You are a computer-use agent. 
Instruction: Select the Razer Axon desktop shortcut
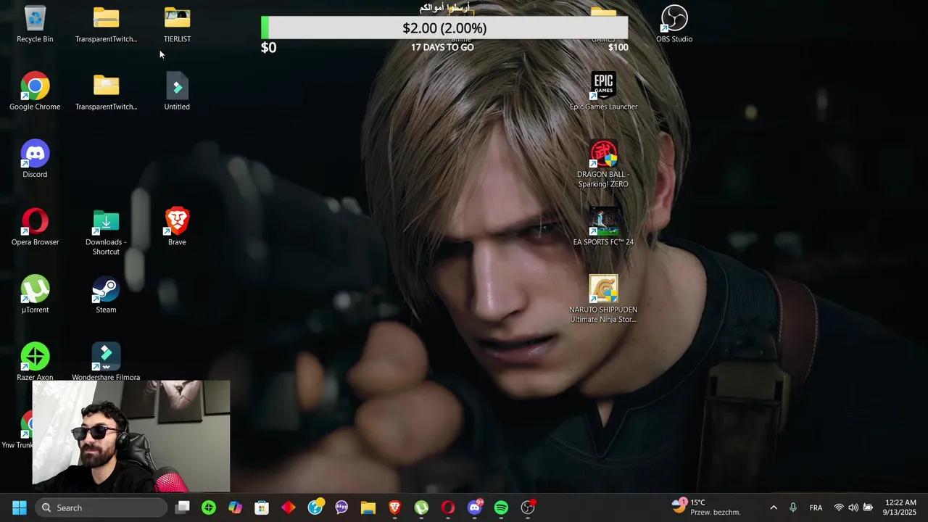pyautogui.click(x=35, y=361)
